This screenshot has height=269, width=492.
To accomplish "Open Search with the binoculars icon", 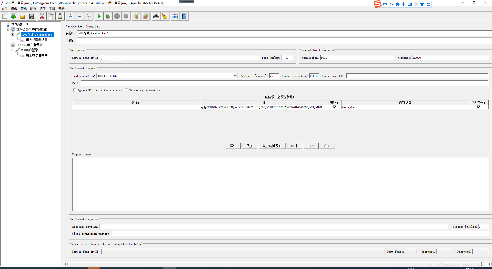I will pyautogui.click(x=156, y=16).
